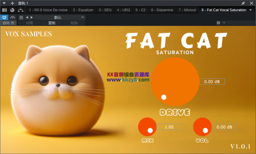Go to the previous preset arrow

(27, 17)
